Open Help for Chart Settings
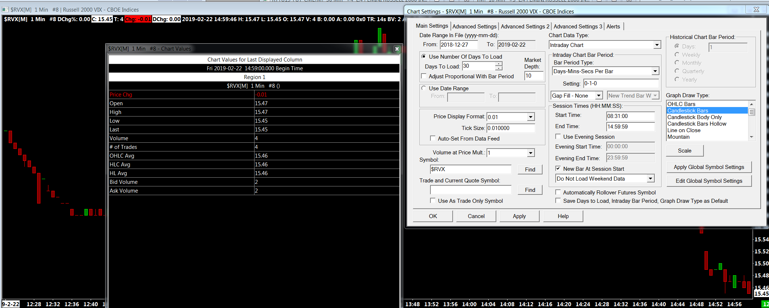The width and height of the screenshot is (769, 308). [563, 216]
